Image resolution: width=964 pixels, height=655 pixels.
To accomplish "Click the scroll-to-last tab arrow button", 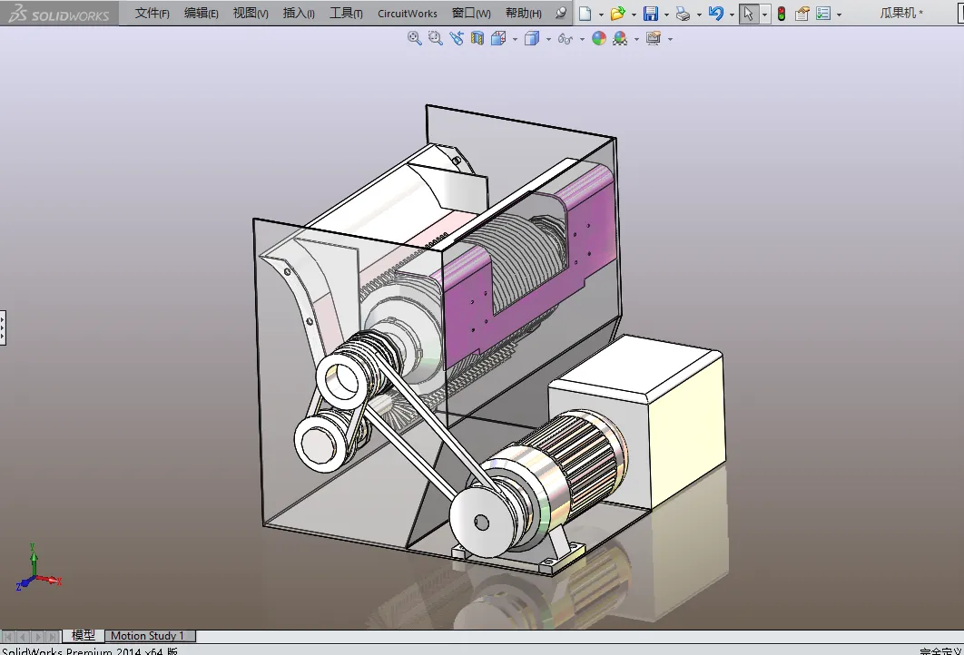I will (x=53, y=637).
